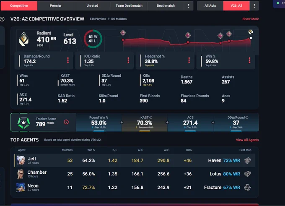
Task: Select the Jett agent row name
Action: pyautogui.click(x=32, y=159)
